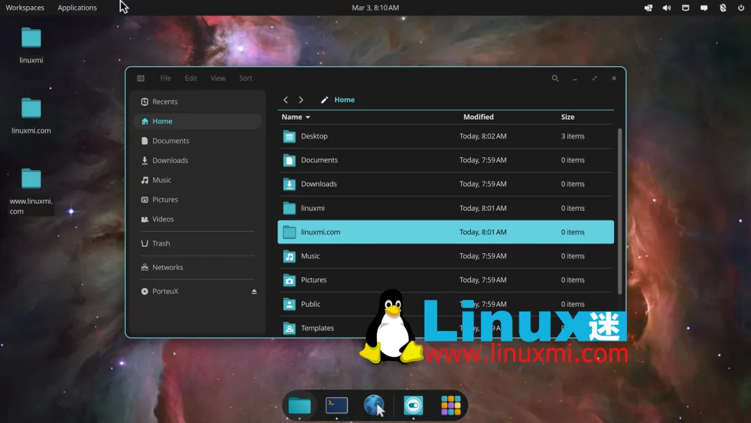
Task: Edit location with pencil icon
Action: point(324,99)
